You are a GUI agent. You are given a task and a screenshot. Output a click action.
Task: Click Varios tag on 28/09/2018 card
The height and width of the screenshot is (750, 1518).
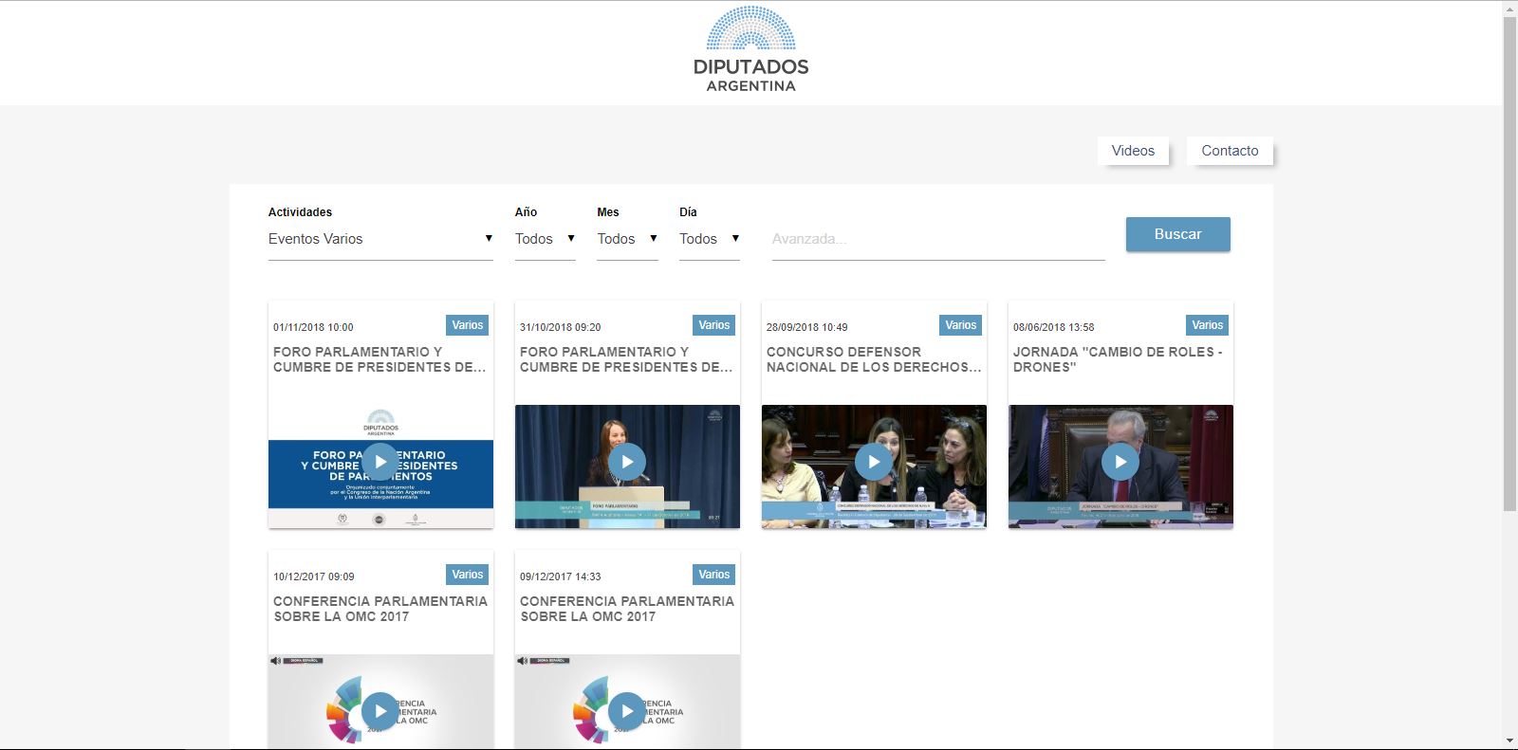961,325
